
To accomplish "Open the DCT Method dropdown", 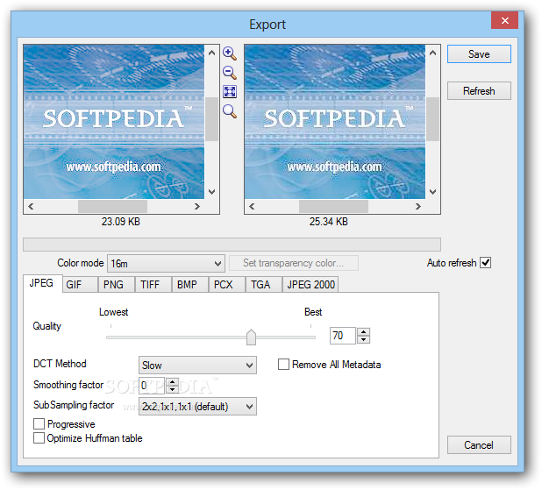I will click(x=197, y=366).
